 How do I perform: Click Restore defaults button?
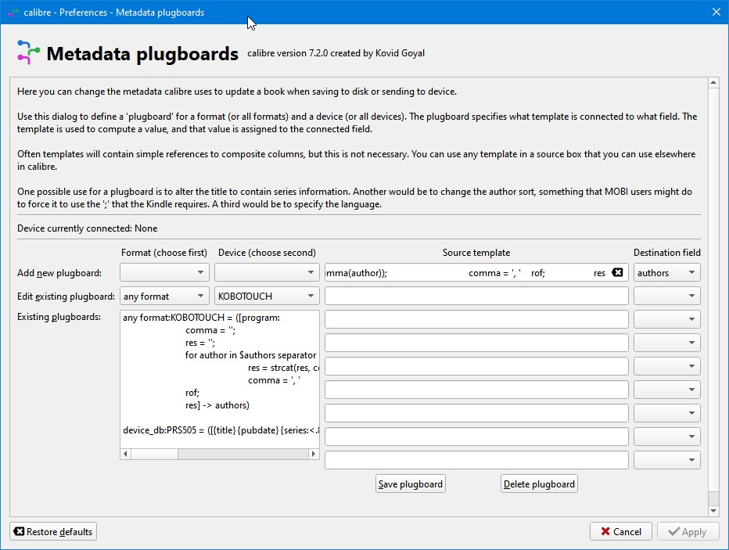coord(53,531)
